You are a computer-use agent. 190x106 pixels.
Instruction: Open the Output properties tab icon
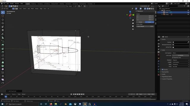[x=159, y=47]
